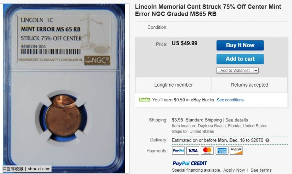Click the PayPal Credit logo
This screenshot has width=292, height=174.
[x=190, y=163]
